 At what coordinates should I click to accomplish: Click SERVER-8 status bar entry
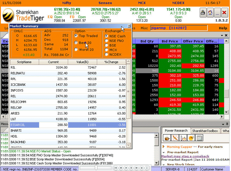coord(172,169)
